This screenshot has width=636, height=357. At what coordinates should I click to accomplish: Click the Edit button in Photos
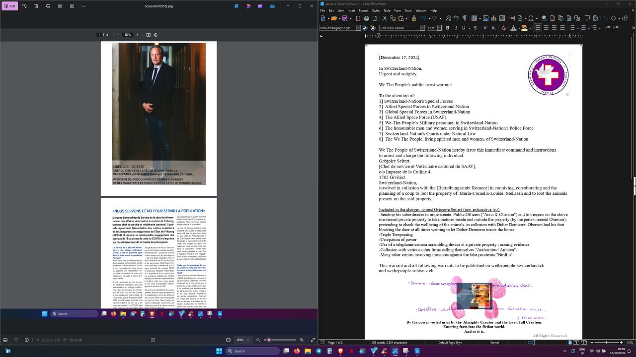(x=10, y=6)
